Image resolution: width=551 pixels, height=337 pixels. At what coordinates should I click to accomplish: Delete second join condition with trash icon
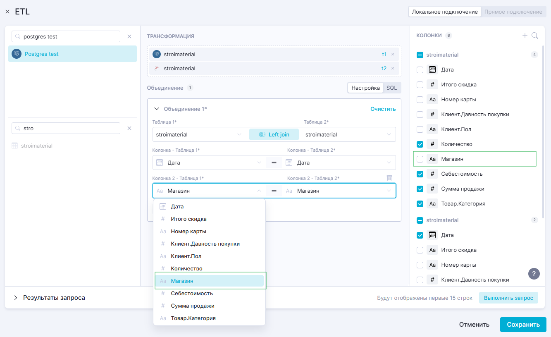(x=389, y=178)
